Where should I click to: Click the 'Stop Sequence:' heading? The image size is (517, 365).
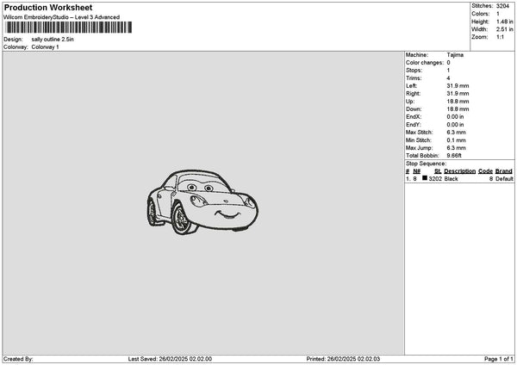(x=426, y=164)
